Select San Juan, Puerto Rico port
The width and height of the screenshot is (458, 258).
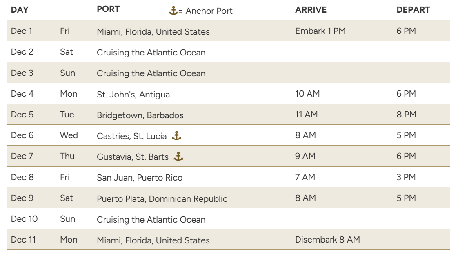point(140,178)
